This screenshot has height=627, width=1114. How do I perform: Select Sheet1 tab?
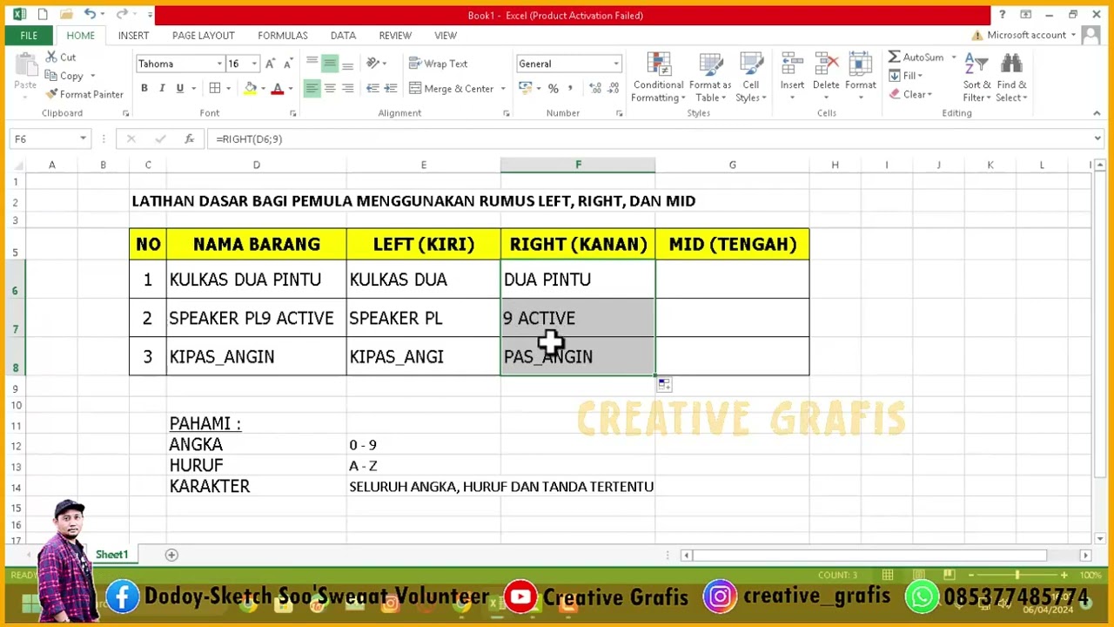coord(111,555)
